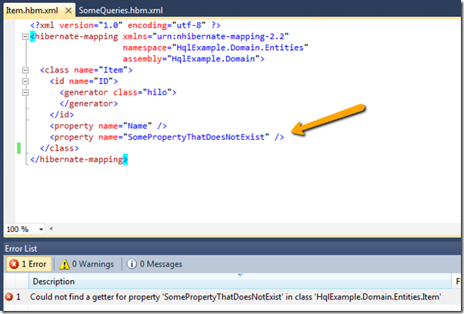Toggle the 0 Messages filter button
Screen dimensions: 464x314
tap(155, 264)
